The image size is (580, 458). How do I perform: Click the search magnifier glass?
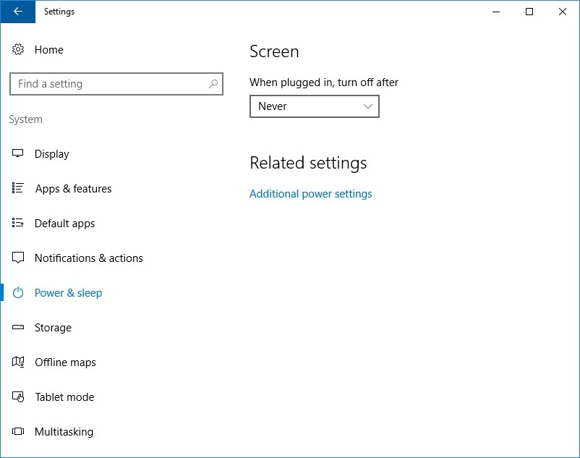213,84
